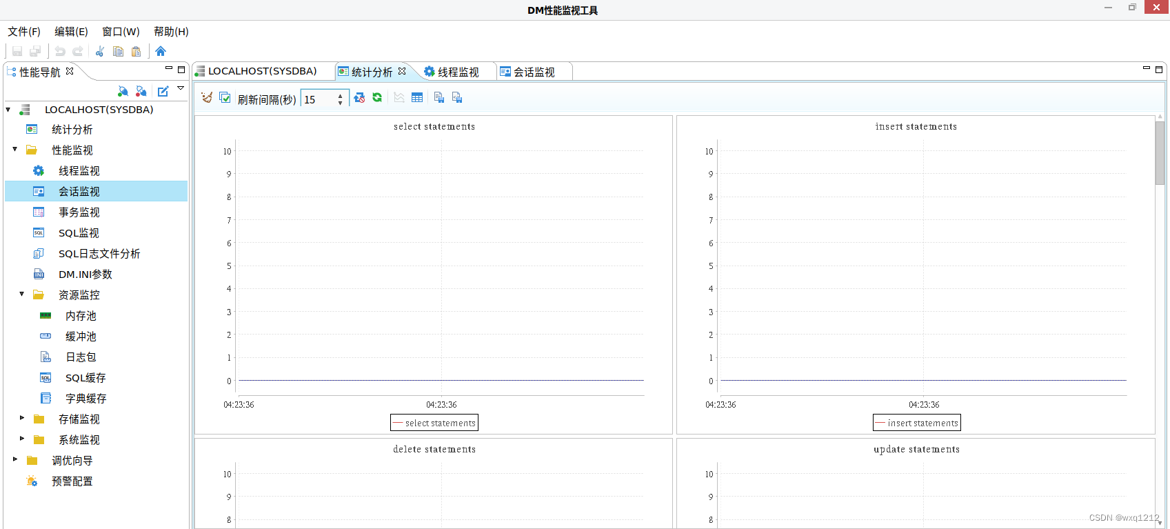Maximize the editor area panel
The width and height of the screenshot is (1170, 529).
click(x=1159, y=69)
